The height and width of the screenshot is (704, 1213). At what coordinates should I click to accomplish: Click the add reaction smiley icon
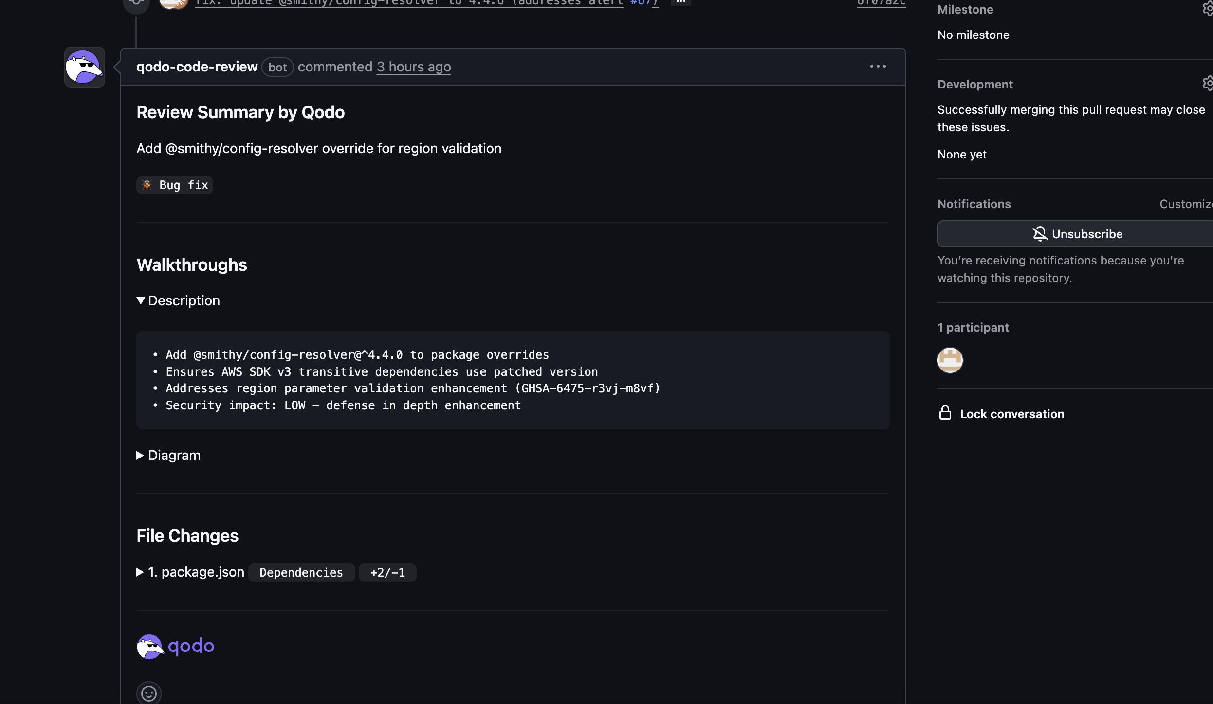point(149,693)
